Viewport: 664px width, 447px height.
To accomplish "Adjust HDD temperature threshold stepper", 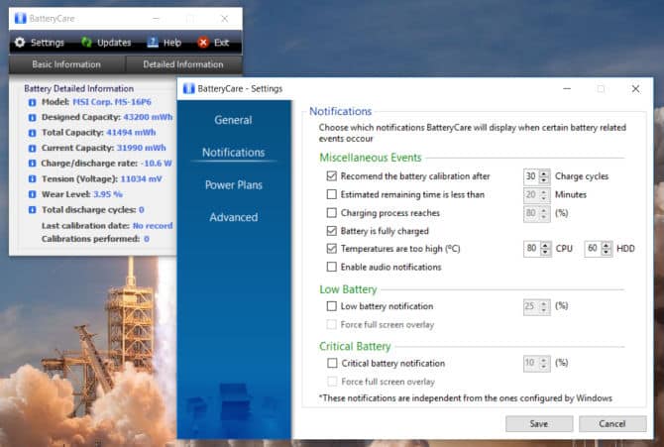I will tap(606, 248).
